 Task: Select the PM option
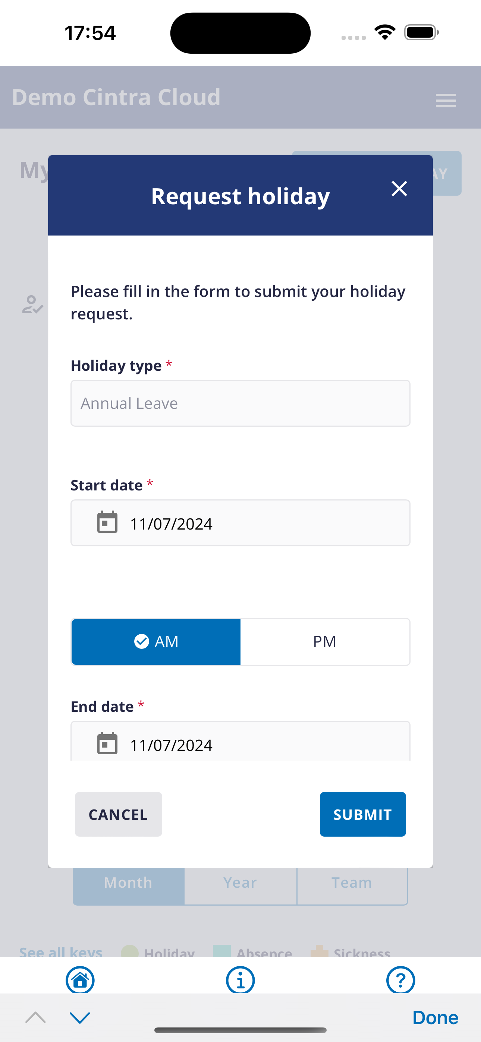coord(325,641)
